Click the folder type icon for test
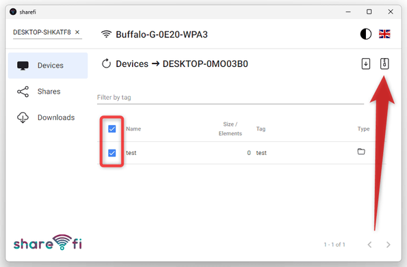This screenshot has width=407, height=267. pos(361,152)
